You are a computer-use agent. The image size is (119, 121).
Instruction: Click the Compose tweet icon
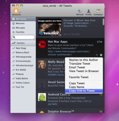tap(98, 11)
